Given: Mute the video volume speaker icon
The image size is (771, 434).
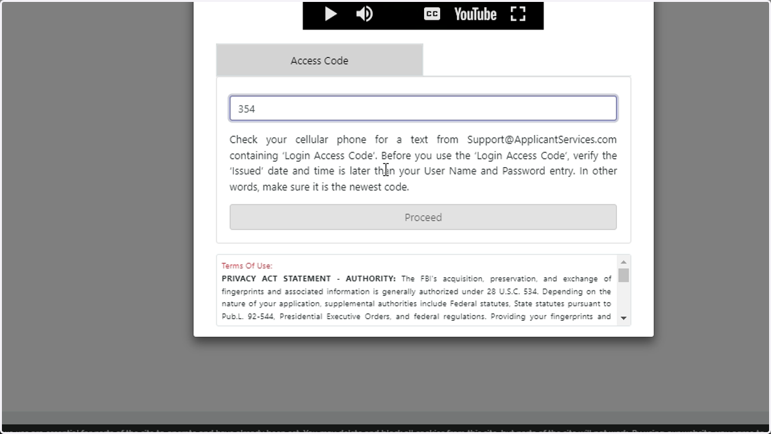Looking at the screenshot, I should coord(364,14).
